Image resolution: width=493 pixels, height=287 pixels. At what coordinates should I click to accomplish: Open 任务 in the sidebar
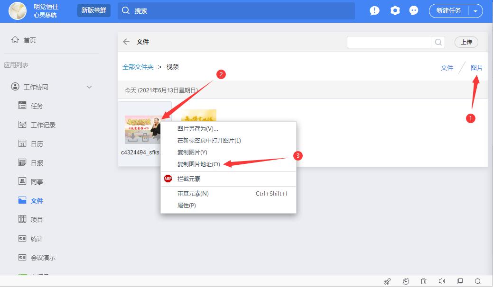[37, 107]
